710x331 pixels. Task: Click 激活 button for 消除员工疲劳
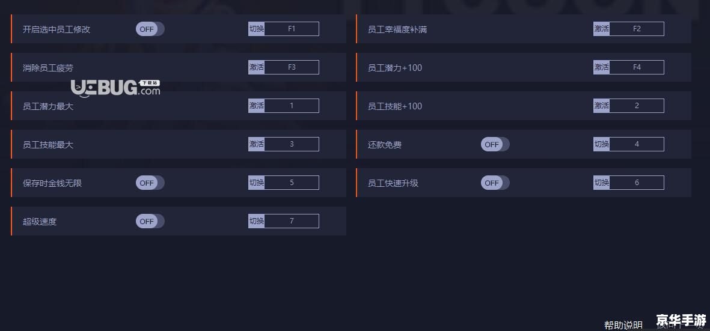point(257,67)
